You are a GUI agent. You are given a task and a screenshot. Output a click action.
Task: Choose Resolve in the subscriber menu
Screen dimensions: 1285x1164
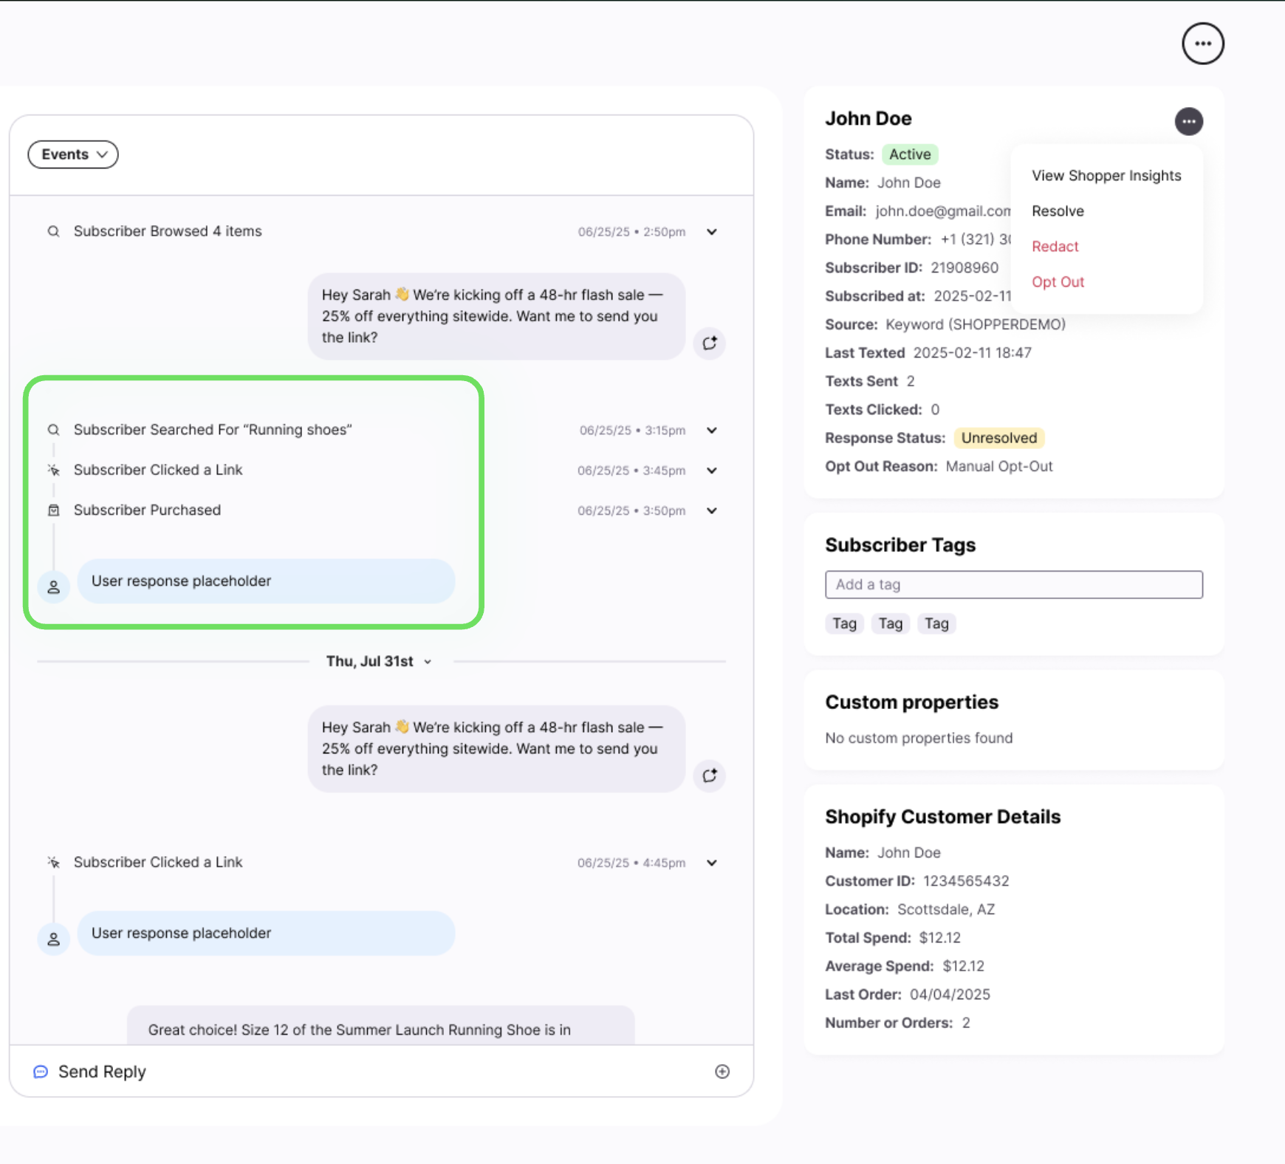1058,211
